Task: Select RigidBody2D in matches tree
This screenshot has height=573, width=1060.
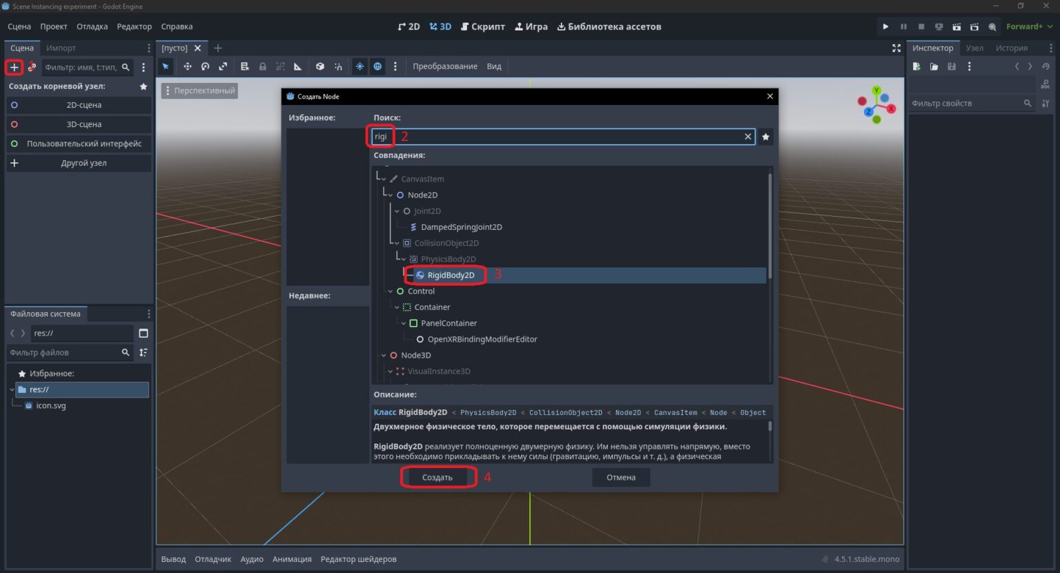Action: click(451, 275)
